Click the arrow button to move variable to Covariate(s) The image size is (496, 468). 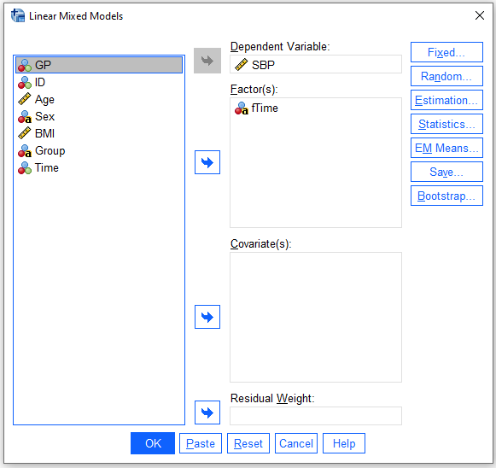[x=207, y=317]
